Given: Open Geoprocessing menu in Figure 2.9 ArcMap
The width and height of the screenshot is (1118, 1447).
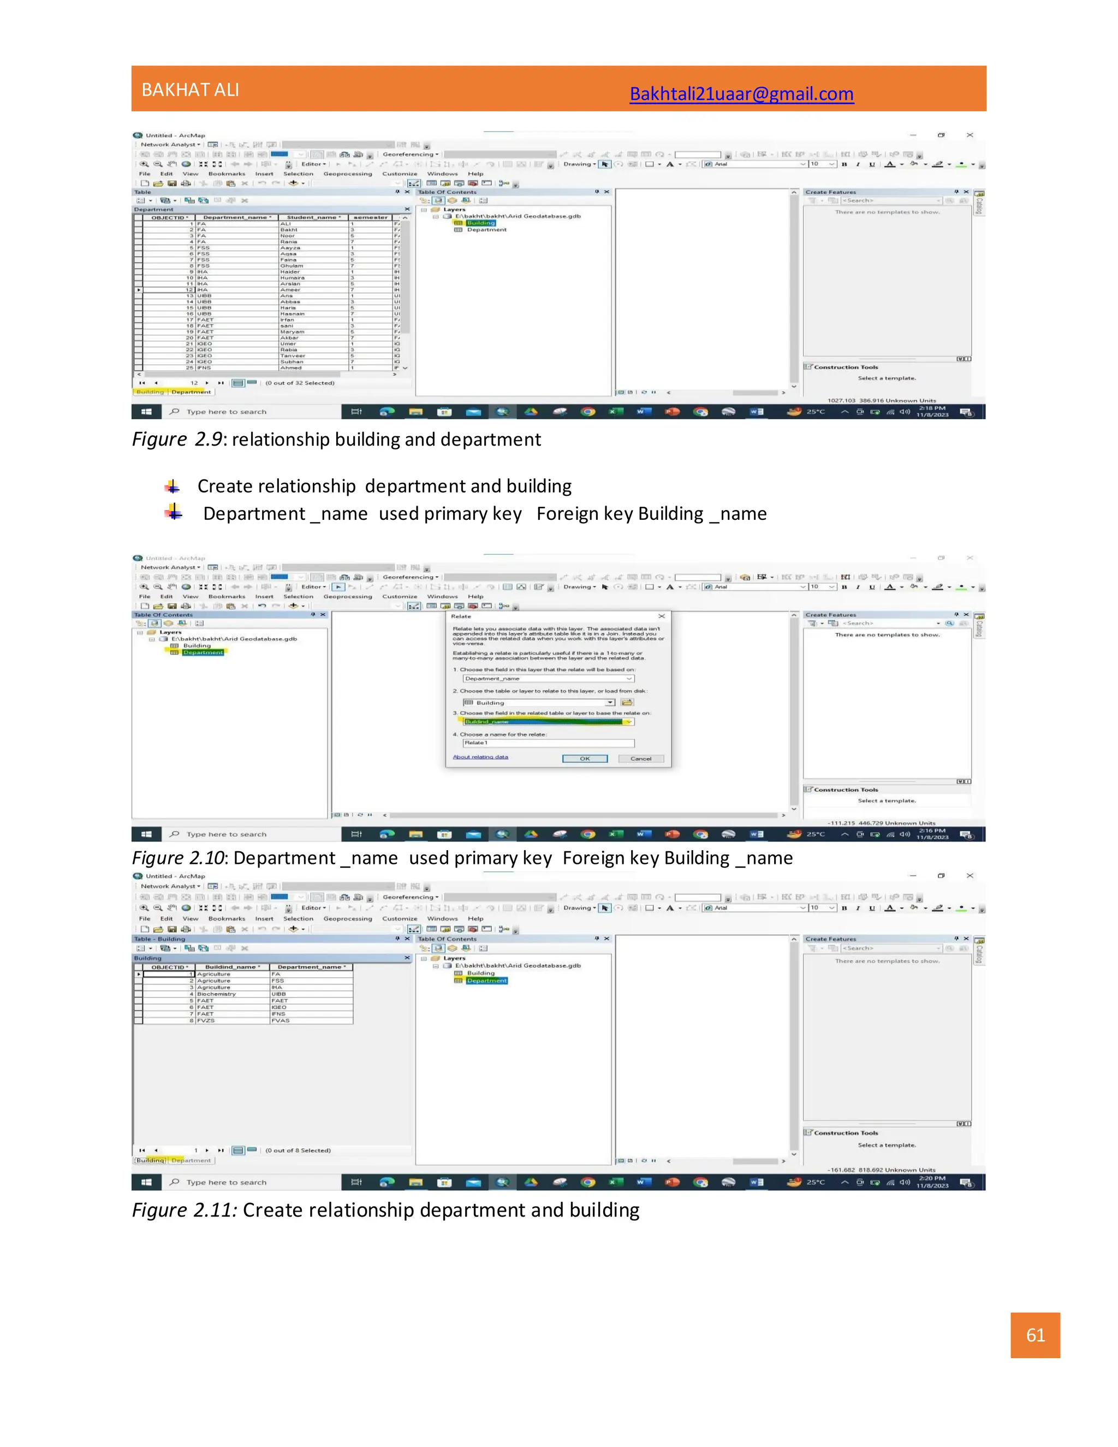Looking at the screenshot, I should 347,174.
